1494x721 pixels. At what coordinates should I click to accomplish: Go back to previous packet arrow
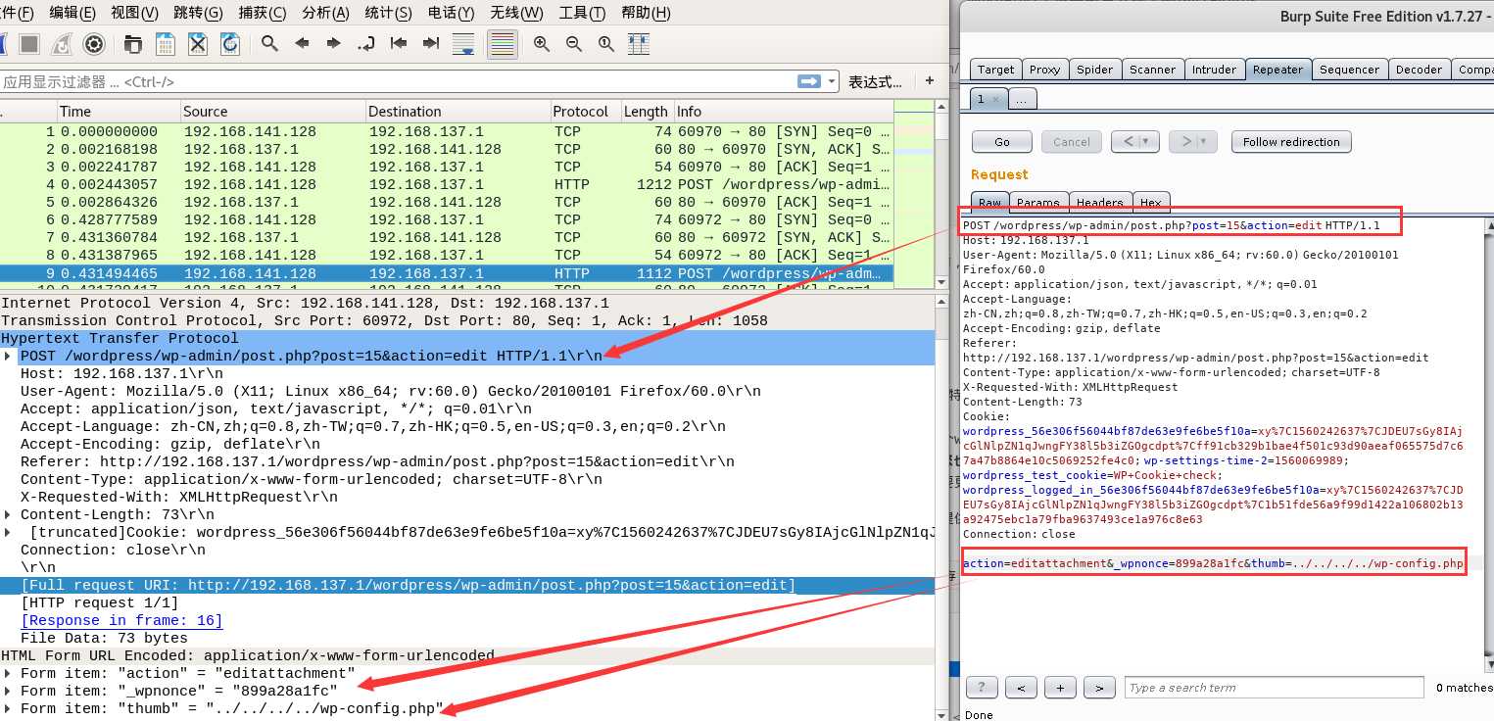[x=302, y=44]
